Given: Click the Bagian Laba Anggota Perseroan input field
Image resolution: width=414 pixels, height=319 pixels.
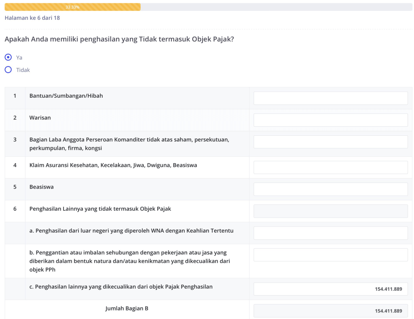Looking at the screenshot, I should point(330,142).
